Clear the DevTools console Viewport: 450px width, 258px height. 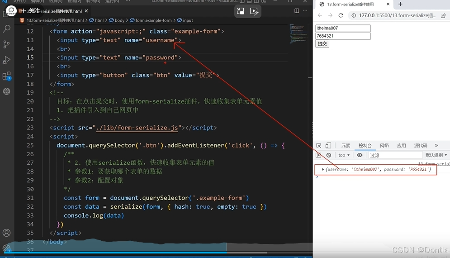pyautogui.click(x=329, y=155)
